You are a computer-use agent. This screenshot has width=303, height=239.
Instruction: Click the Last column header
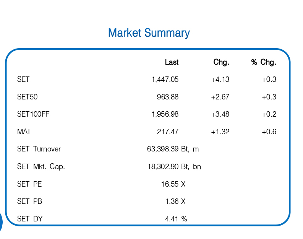point(172,62)
